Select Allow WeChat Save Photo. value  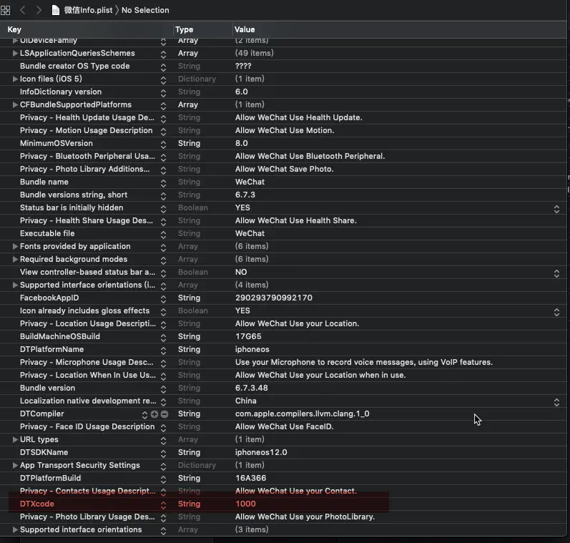pos(284,169)
